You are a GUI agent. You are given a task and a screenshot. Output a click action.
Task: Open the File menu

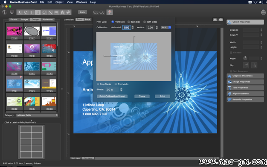(x=42, y=2)
